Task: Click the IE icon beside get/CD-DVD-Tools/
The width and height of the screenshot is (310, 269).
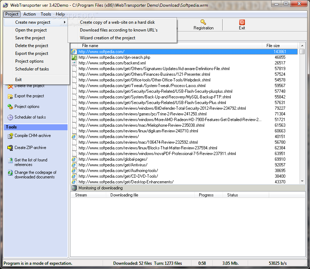Action: tap(74, 176)
